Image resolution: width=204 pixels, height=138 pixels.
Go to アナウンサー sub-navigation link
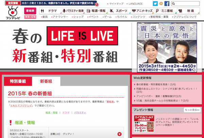click(60, 17)
